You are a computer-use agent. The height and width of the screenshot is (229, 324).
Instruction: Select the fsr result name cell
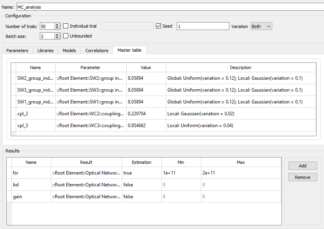pyautogui.click(x=31, y=173)
